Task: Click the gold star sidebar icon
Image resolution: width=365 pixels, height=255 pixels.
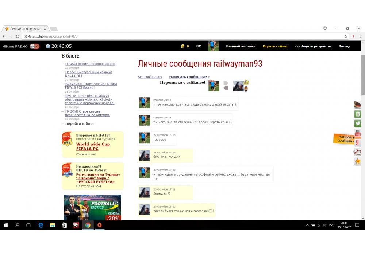Action: (x=358, y=161)
